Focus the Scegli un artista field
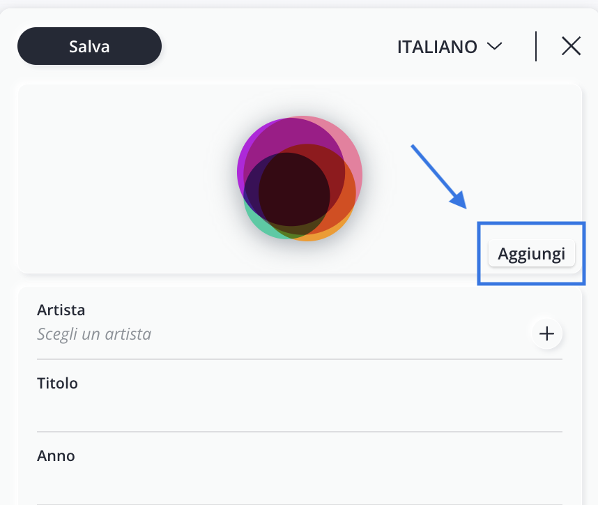This screenshot has height=505, width=598. click(94, 334)
